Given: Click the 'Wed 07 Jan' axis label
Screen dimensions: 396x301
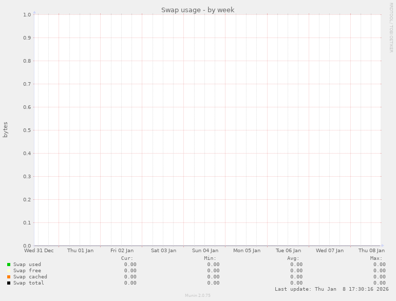Looking at the screenshot, I should click(330, 251).
